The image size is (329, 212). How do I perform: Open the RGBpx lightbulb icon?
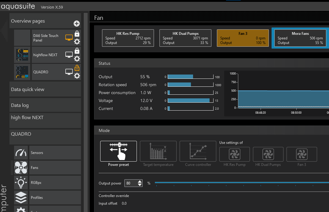point(21,183)
